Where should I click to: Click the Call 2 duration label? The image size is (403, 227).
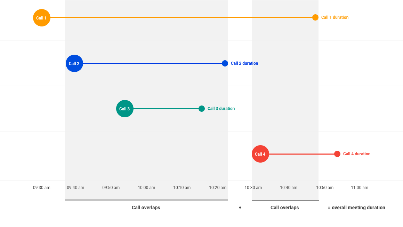pyautogui.click(x=244, y=63)
